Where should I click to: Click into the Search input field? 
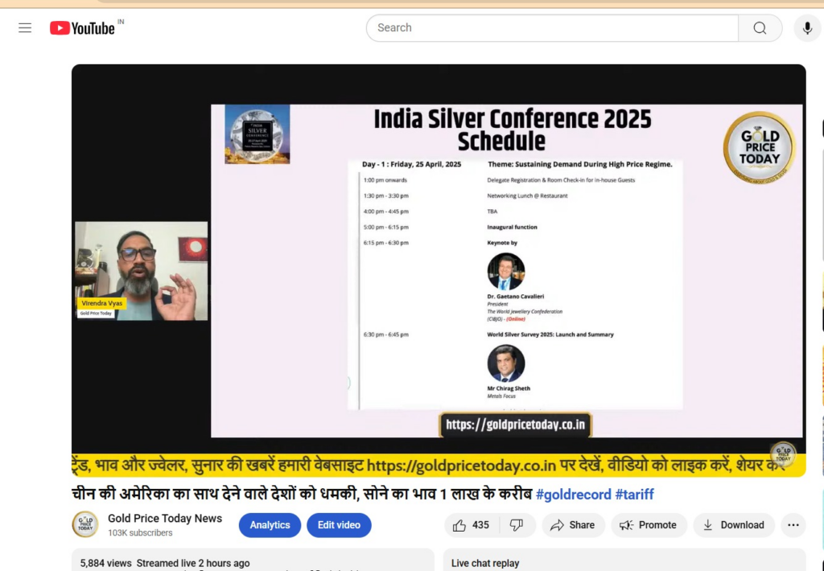pos(552,28)
